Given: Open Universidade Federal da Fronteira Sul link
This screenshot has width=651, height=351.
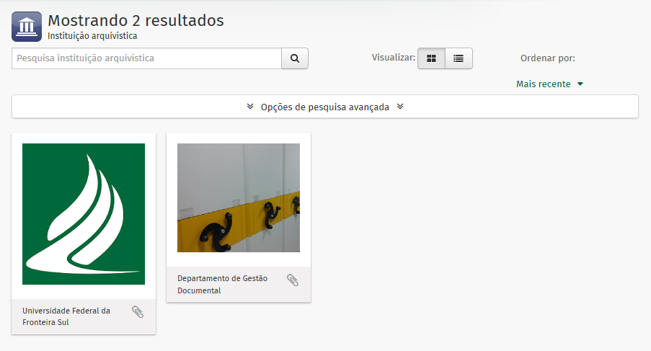Looking at the screenshot, I should pos(66,316).
